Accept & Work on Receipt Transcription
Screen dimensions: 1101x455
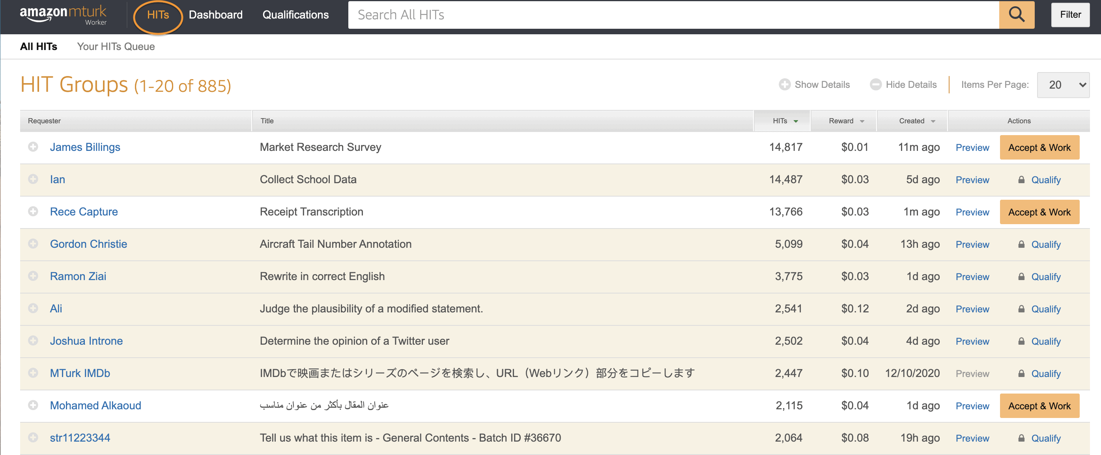pos(1039,212)
